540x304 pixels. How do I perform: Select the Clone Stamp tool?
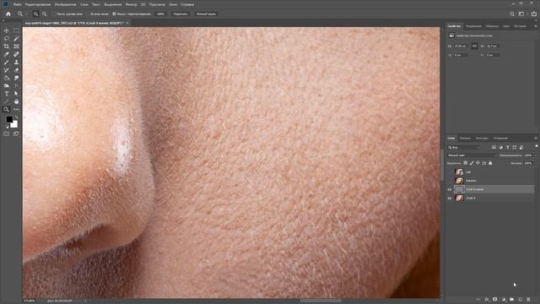pos(16,62)
